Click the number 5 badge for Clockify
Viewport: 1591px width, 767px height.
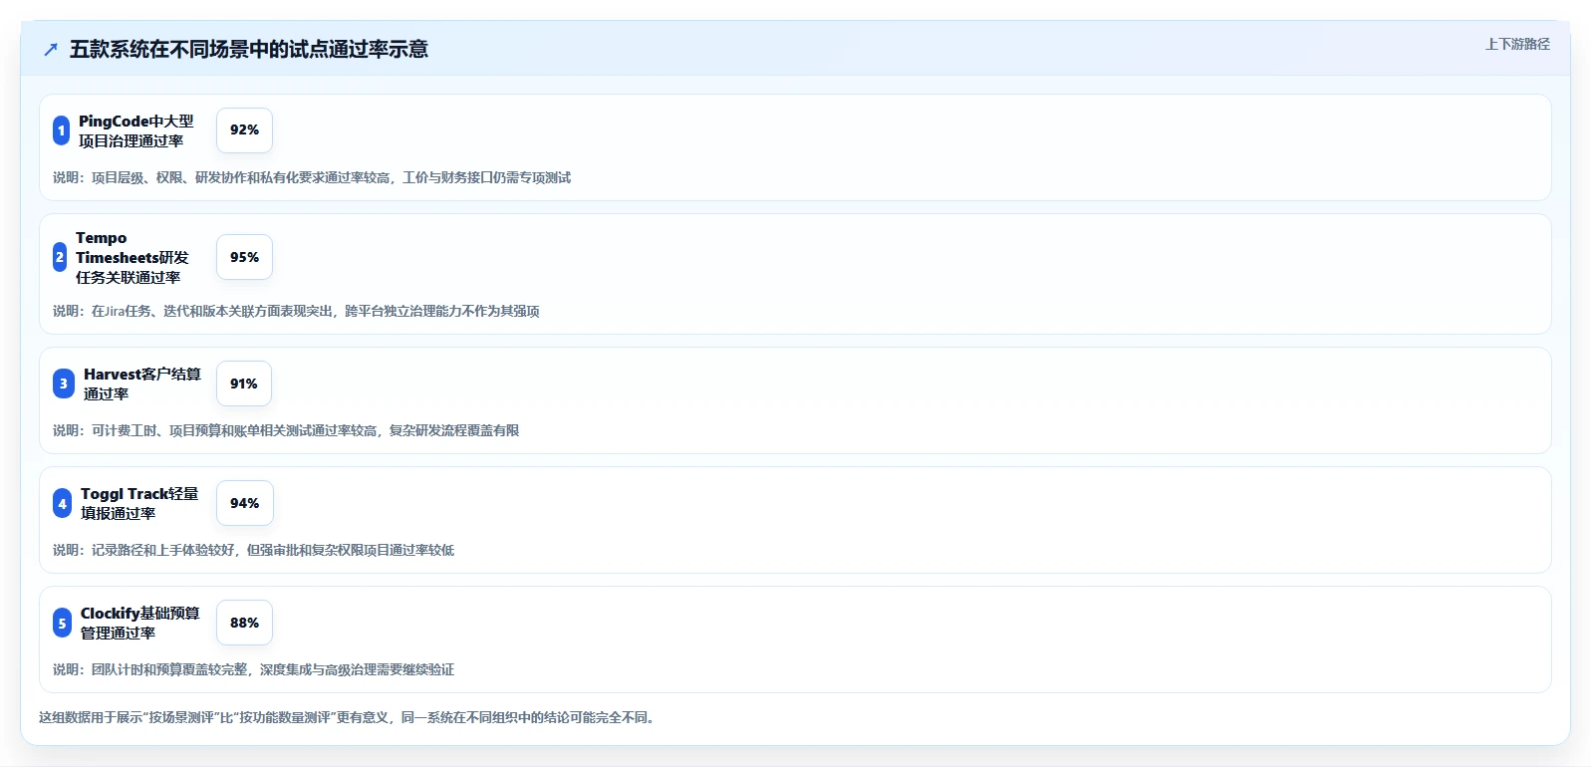pos(62,623)
